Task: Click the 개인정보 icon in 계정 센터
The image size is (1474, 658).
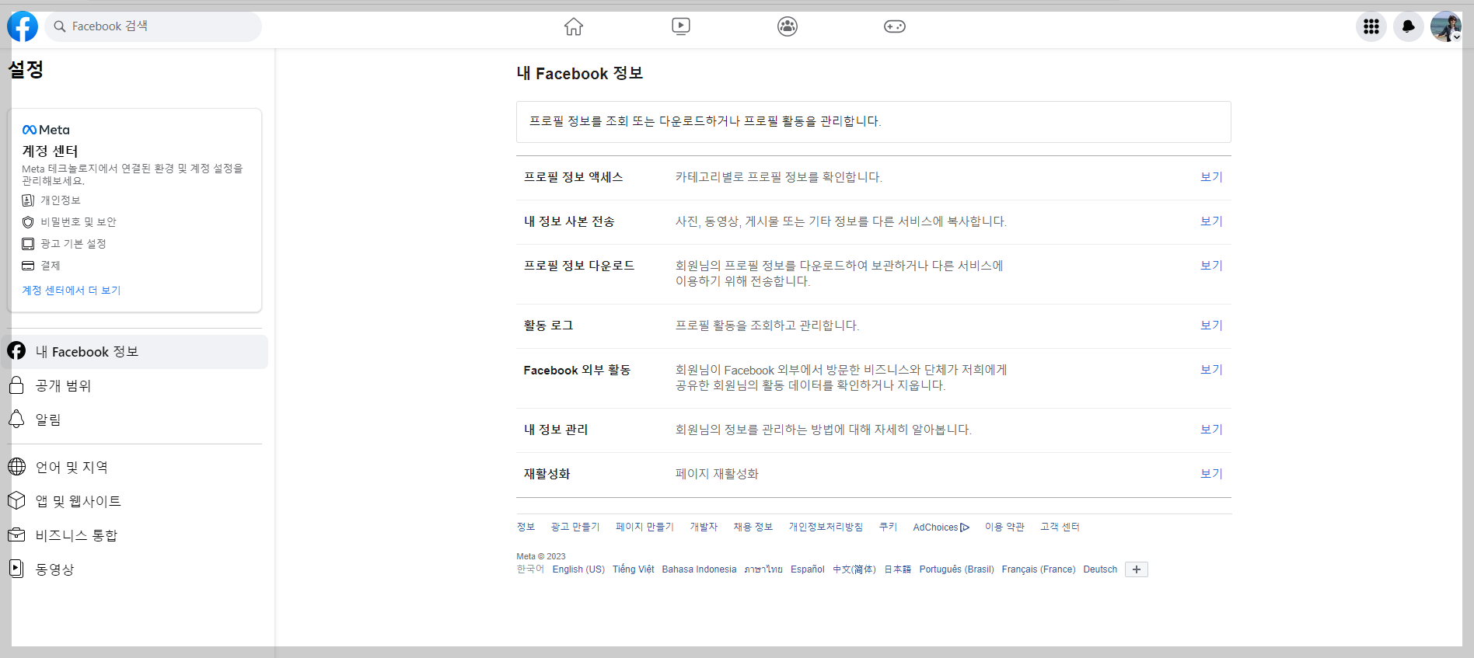Action: click(28, 200)
